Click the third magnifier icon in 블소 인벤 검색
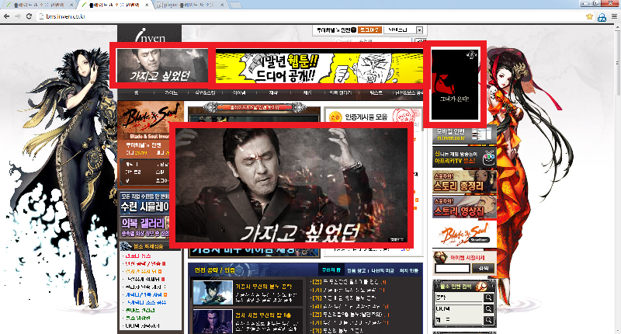This screenshot has width=621, height=334. (488, 320)
